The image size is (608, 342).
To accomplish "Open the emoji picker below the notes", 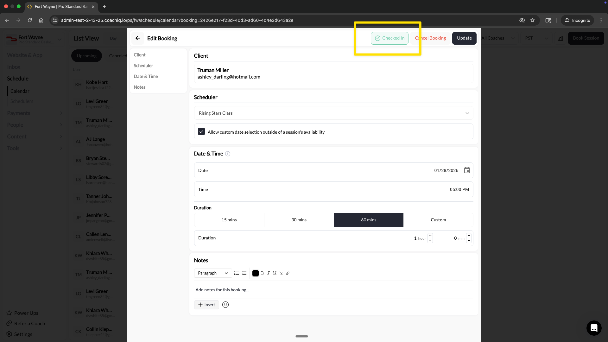I will [x=225, y=304].
